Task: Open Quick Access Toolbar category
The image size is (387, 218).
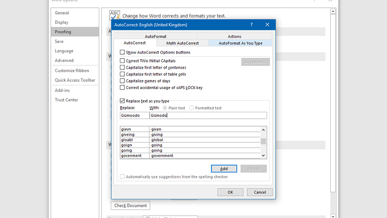Action: pos(75,80)
